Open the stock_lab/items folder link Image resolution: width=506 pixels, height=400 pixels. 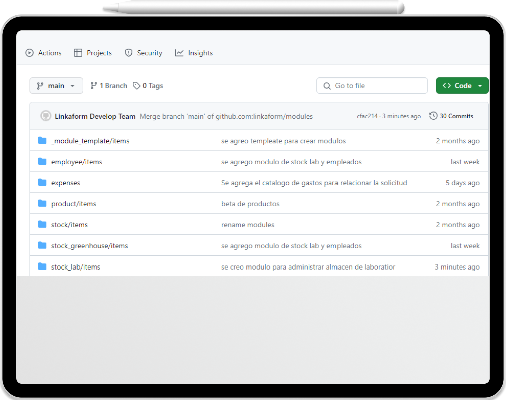76,267
